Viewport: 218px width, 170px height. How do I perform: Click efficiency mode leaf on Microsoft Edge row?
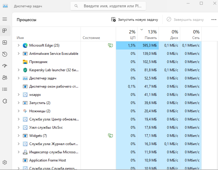[110, 45]
